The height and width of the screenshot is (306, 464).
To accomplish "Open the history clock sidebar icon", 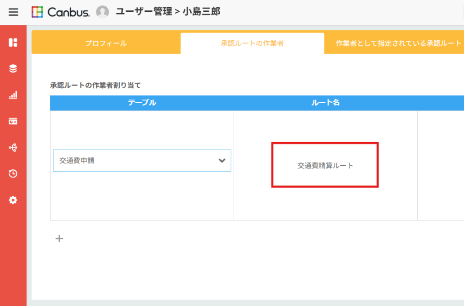I will 13,174.
